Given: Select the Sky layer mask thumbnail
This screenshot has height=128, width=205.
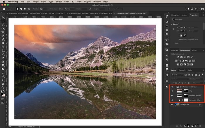Looking at the screenshot, I should pos(186,91).
